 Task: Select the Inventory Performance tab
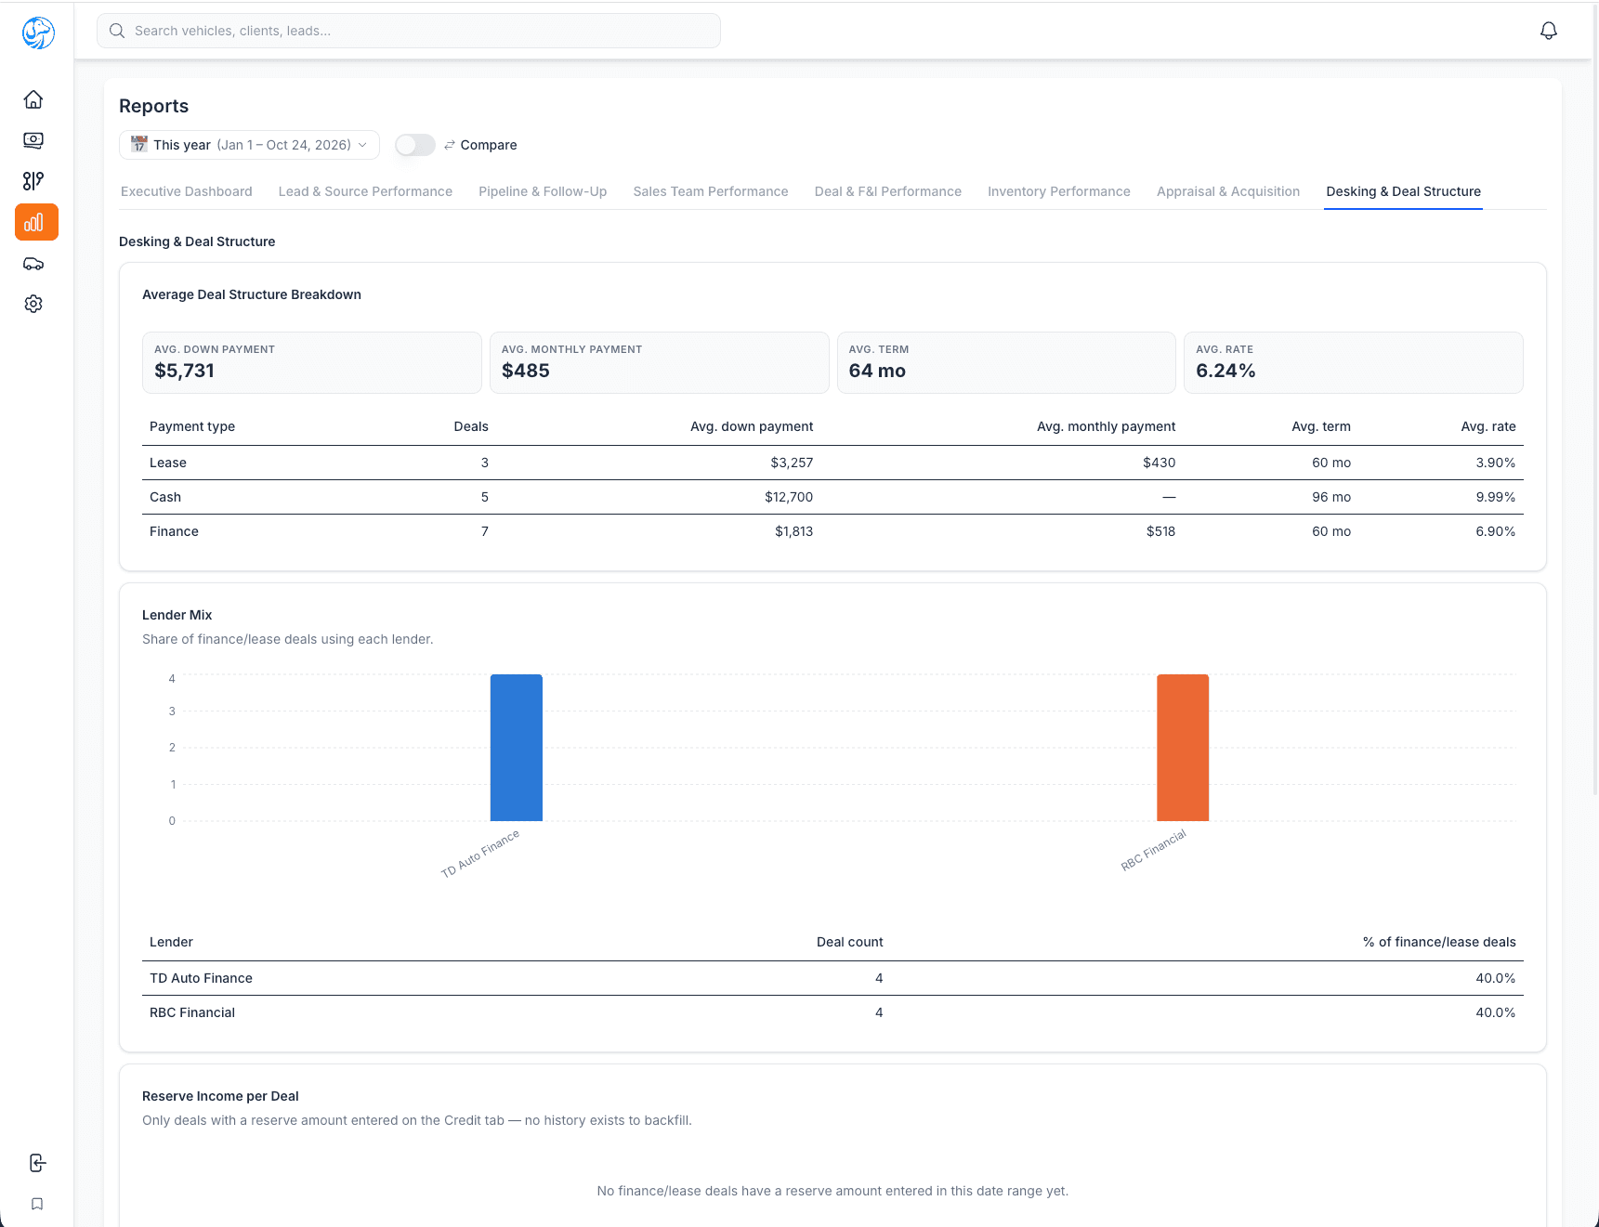click(x=1059, y=191)
